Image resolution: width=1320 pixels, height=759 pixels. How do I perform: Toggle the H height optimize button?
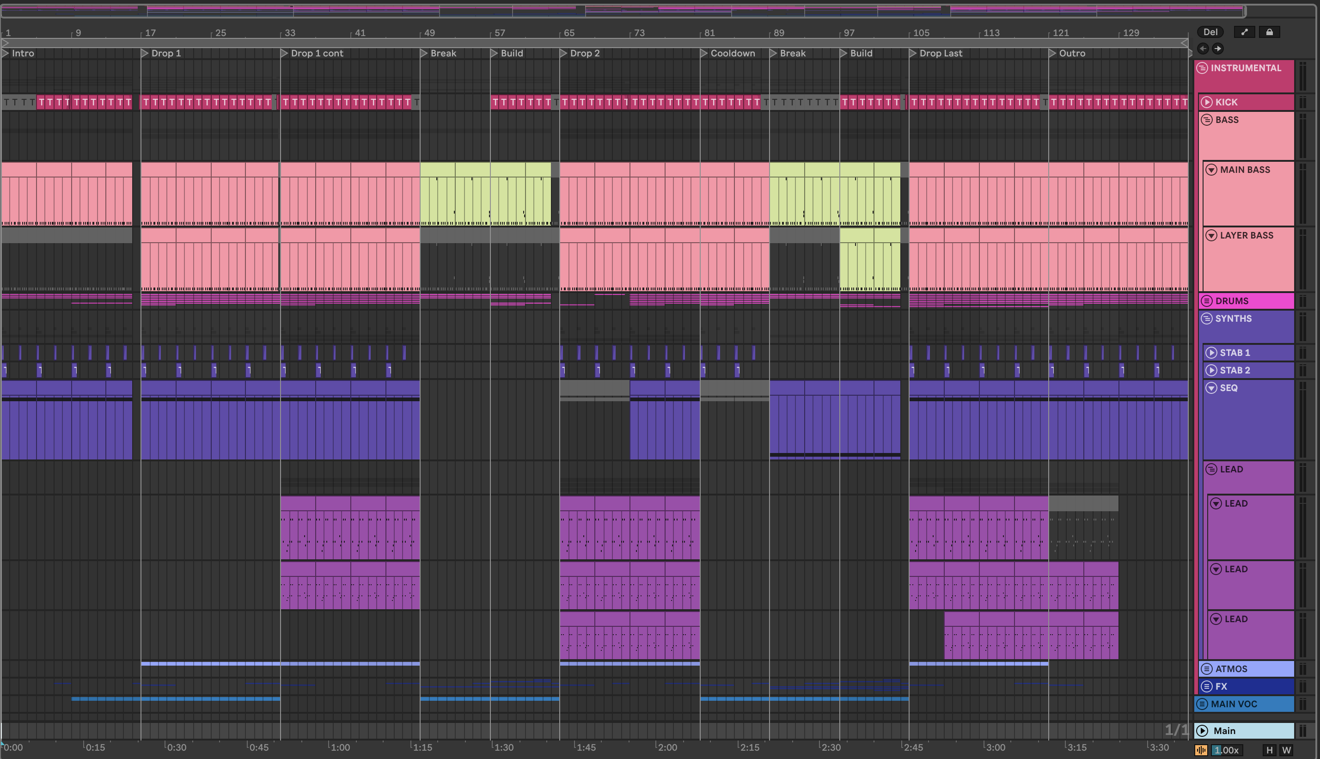[1270, 750]
